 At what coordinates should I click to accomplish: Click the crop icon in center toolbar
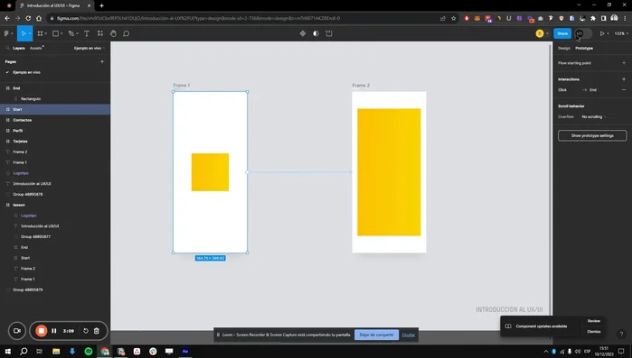[329, 33]
